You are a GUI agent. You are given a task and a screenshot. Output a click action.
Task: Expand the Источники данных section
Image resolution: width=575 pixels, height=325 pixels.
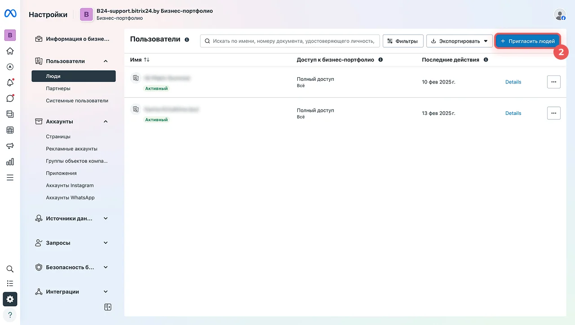pyautogui.click(x=106, y=219)
